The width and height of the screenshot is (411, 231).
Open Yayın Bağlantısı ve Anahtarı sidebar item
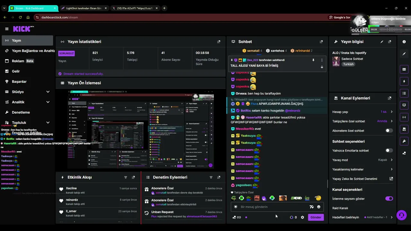coord(27,51)
